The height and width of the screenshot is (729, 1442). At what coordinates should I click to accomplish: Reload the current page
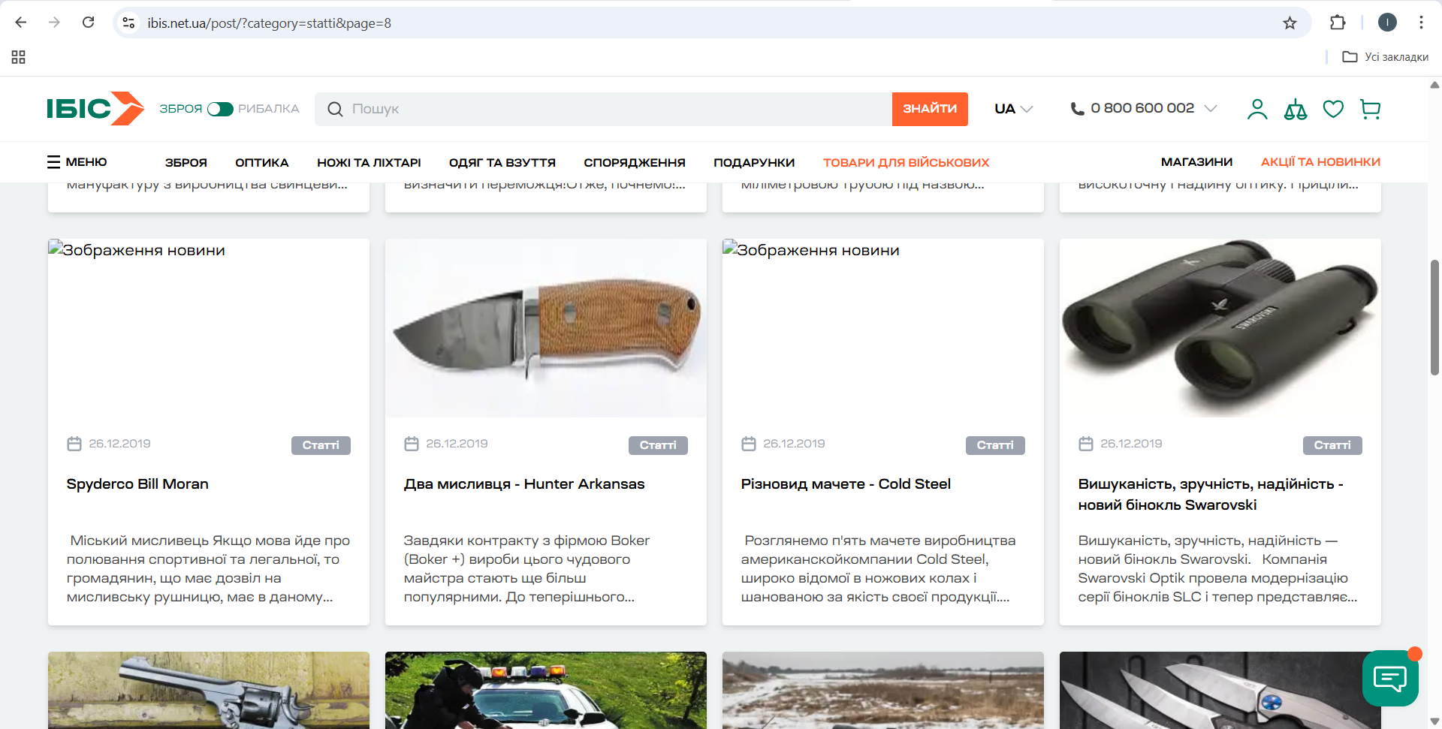click(88, 23)
